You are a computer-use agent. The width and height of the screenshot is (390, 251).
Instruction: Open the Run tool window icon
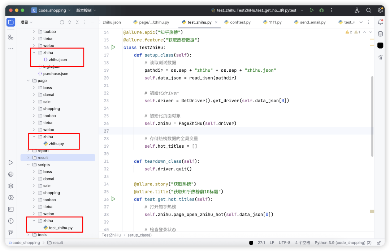click(11, 163)
